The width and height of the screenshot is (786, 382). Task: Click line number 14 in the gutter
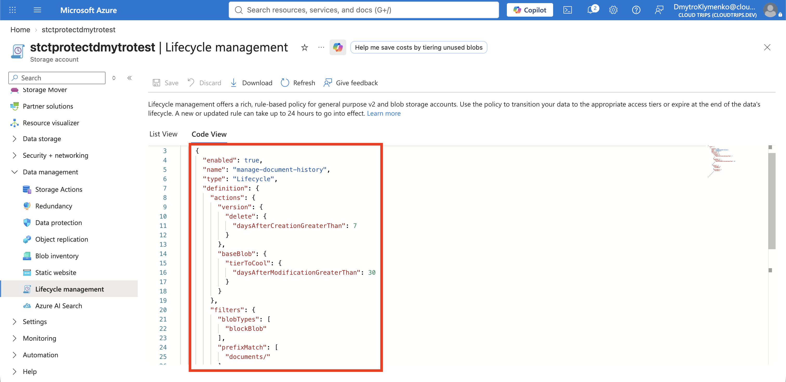tap(163, 254)
